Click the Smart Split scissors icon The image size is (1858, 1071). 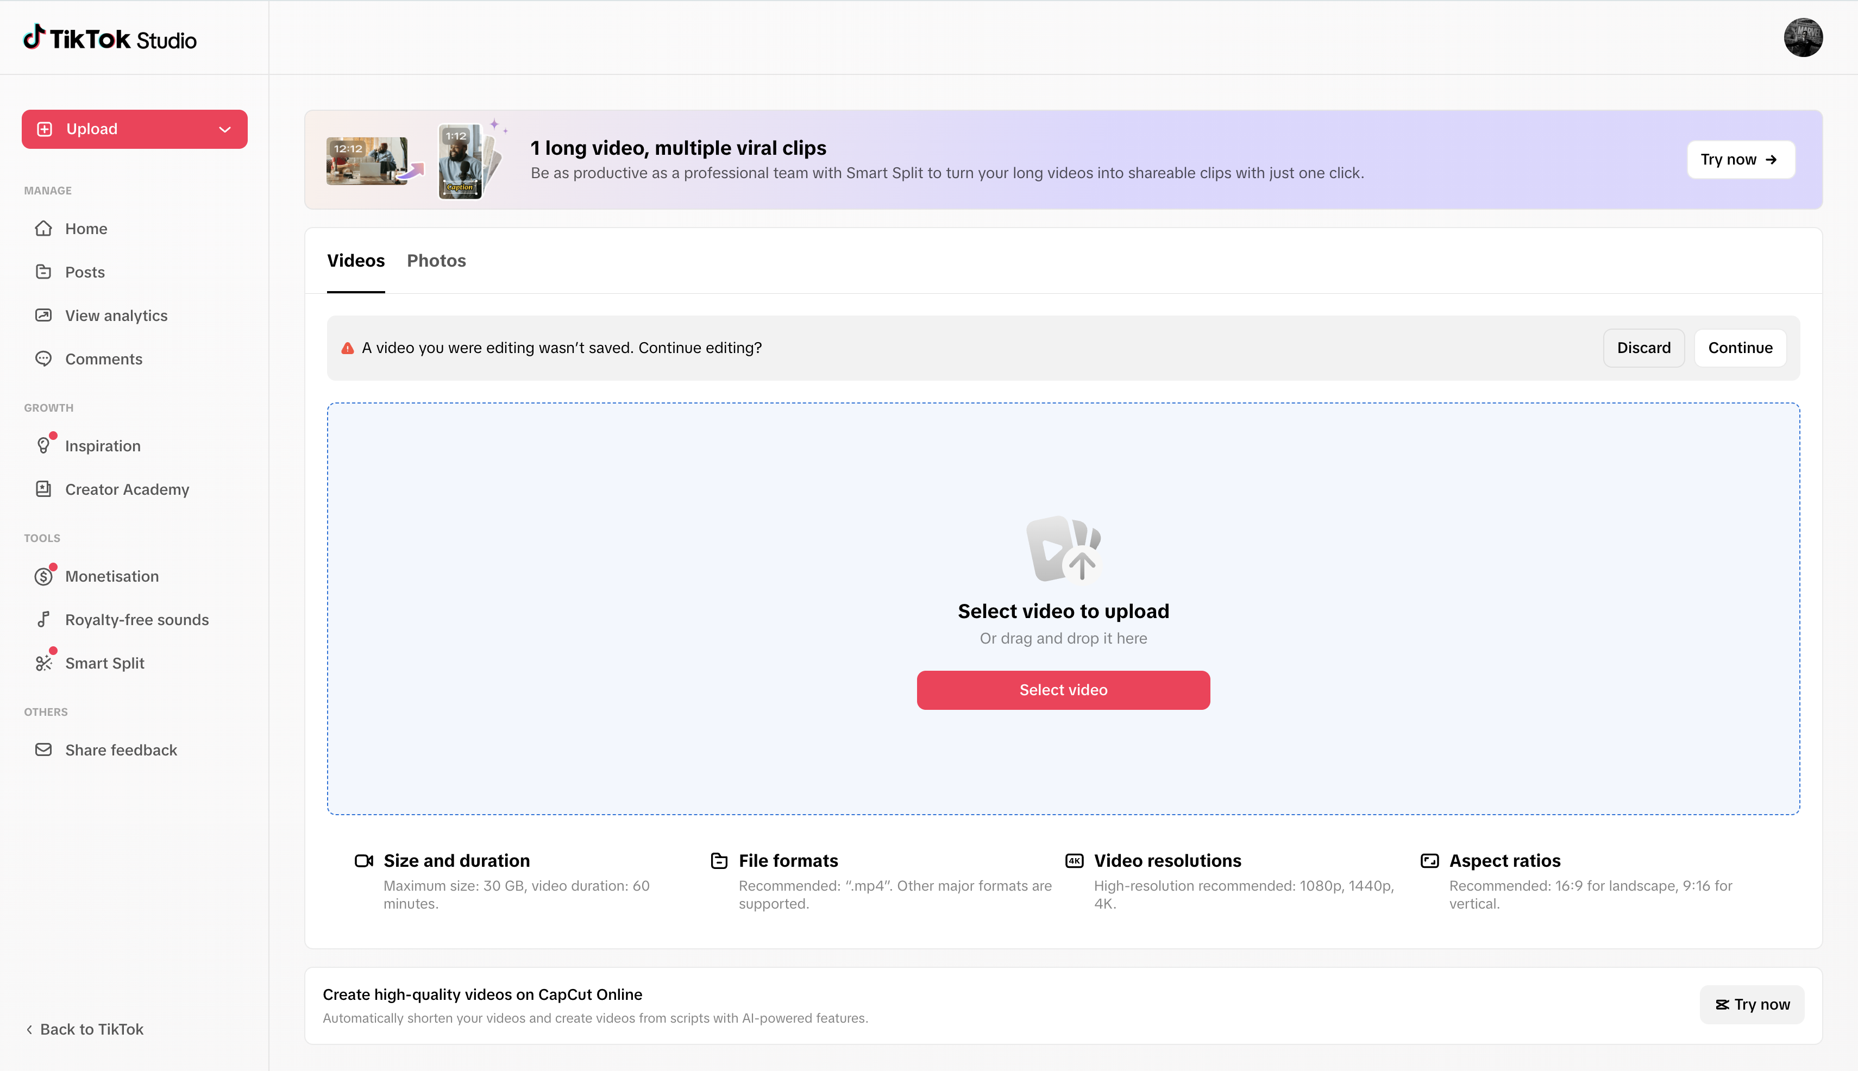tap(43, 663)
